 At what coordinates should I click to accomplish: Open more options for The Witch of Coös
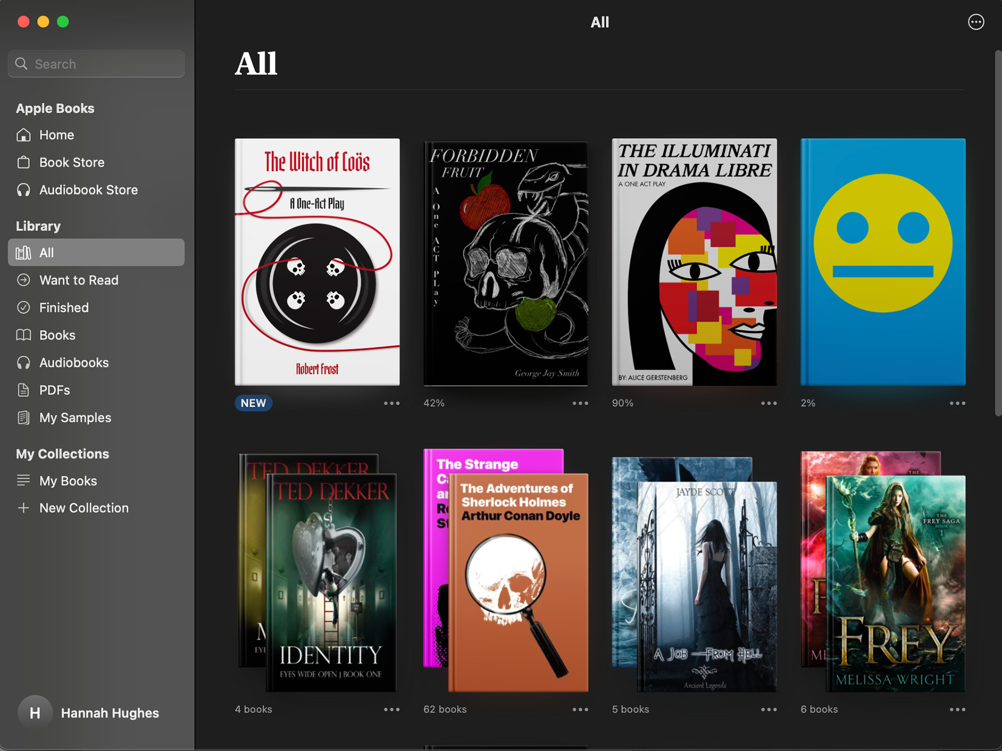click(391, 403)
